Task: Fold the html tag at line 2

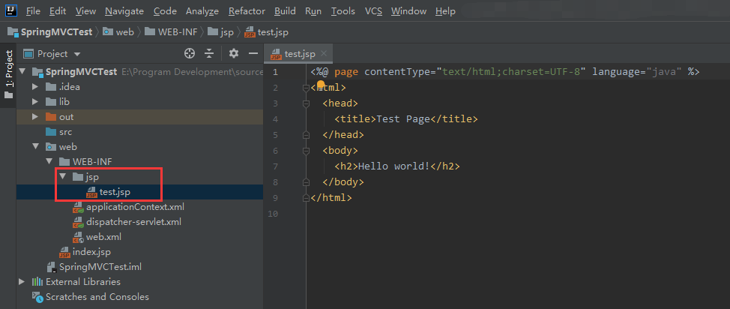Action: [306, 88]
